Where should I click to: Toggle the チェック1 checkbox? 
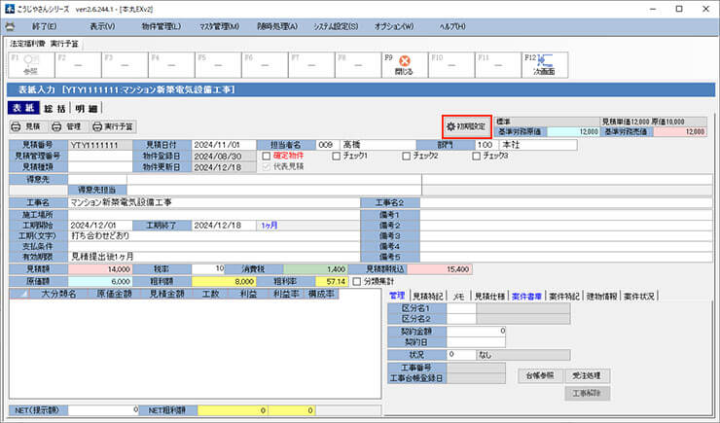[336, 156]
